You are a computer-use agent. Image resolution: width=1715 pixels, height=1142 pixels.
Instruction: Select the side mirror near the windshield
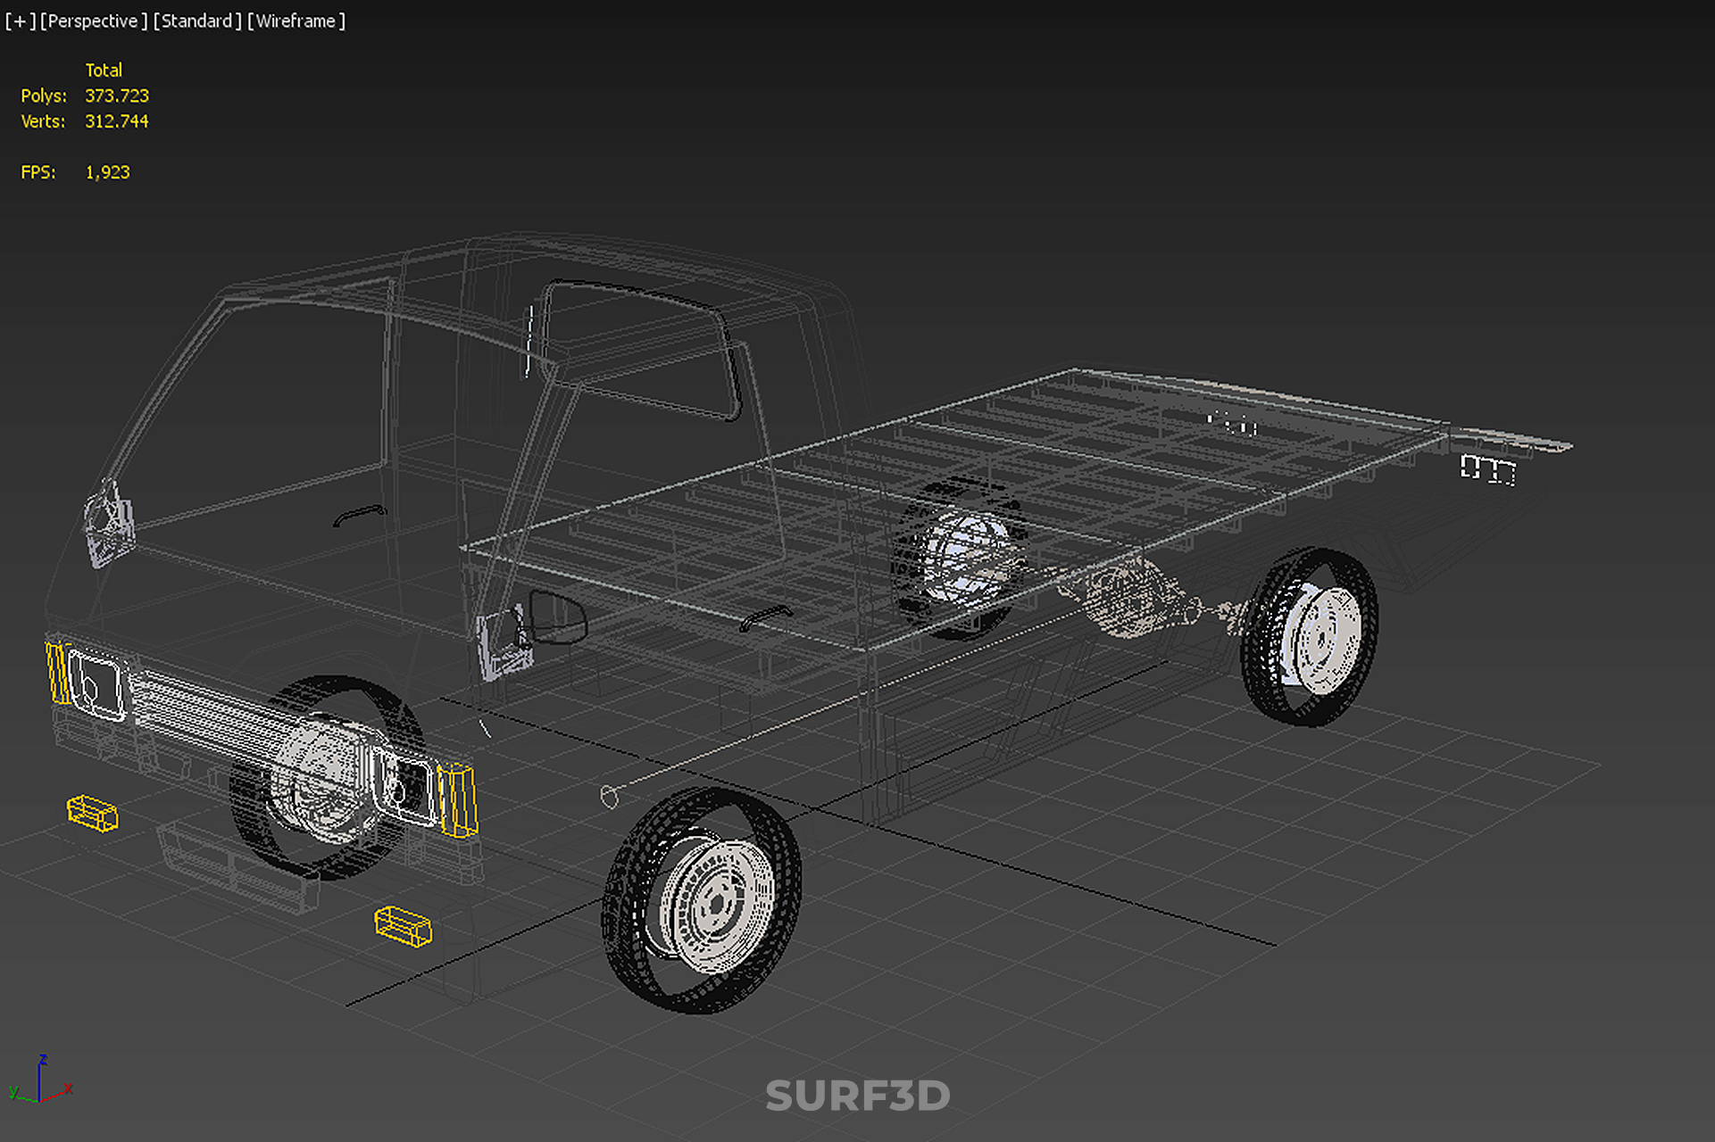point(109,524)
